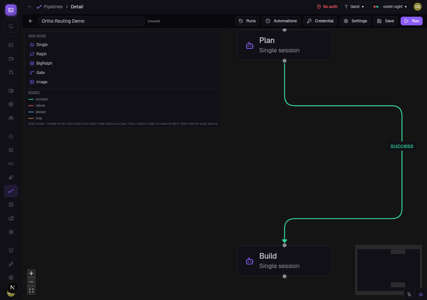Open pipeline Settings in the toolbar

coord(355,21)
